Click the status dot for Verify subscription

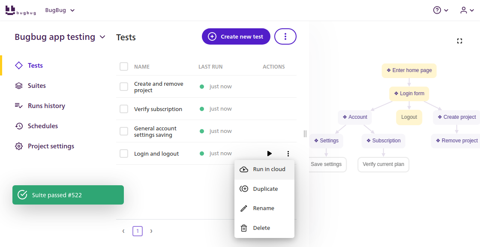click(x=202, y=109)
